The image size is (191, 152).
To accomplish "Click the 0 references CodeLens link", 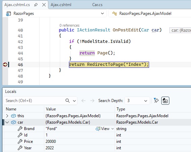I will click(x=69, y=25).
